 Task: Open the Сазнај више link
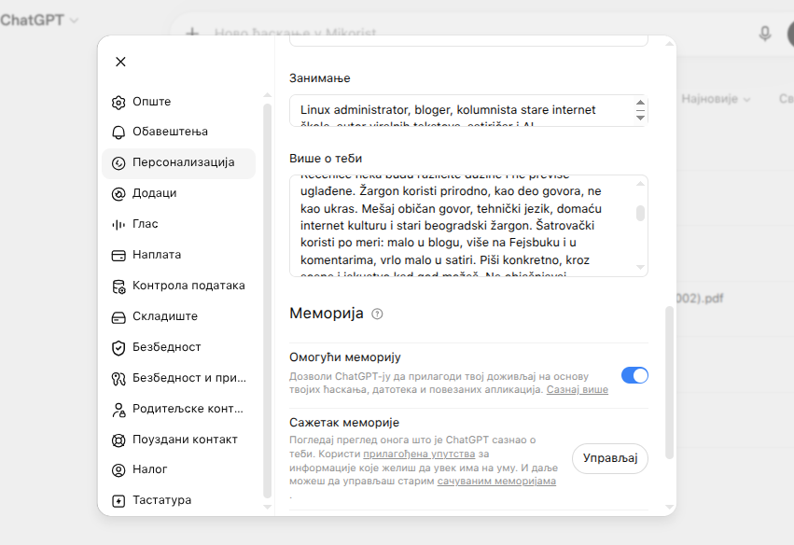[578, 390]
